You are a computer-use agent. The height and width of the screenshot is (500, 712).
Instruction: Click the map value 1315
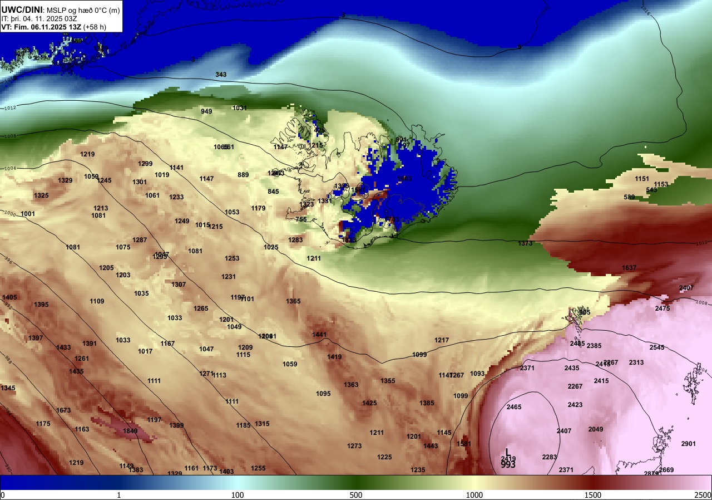[x=262, y=424]
